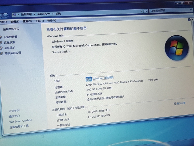Close the System window

(189, 3)
